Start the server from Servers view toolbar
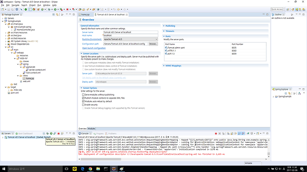The width and height of the screenshot is (307, 172). coord(51,134)
